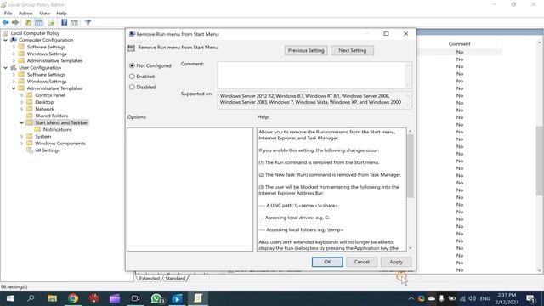This screenshot has width=544, height=306.
Task: Collapse the User Configuration node
Action: tap(6, 68)
